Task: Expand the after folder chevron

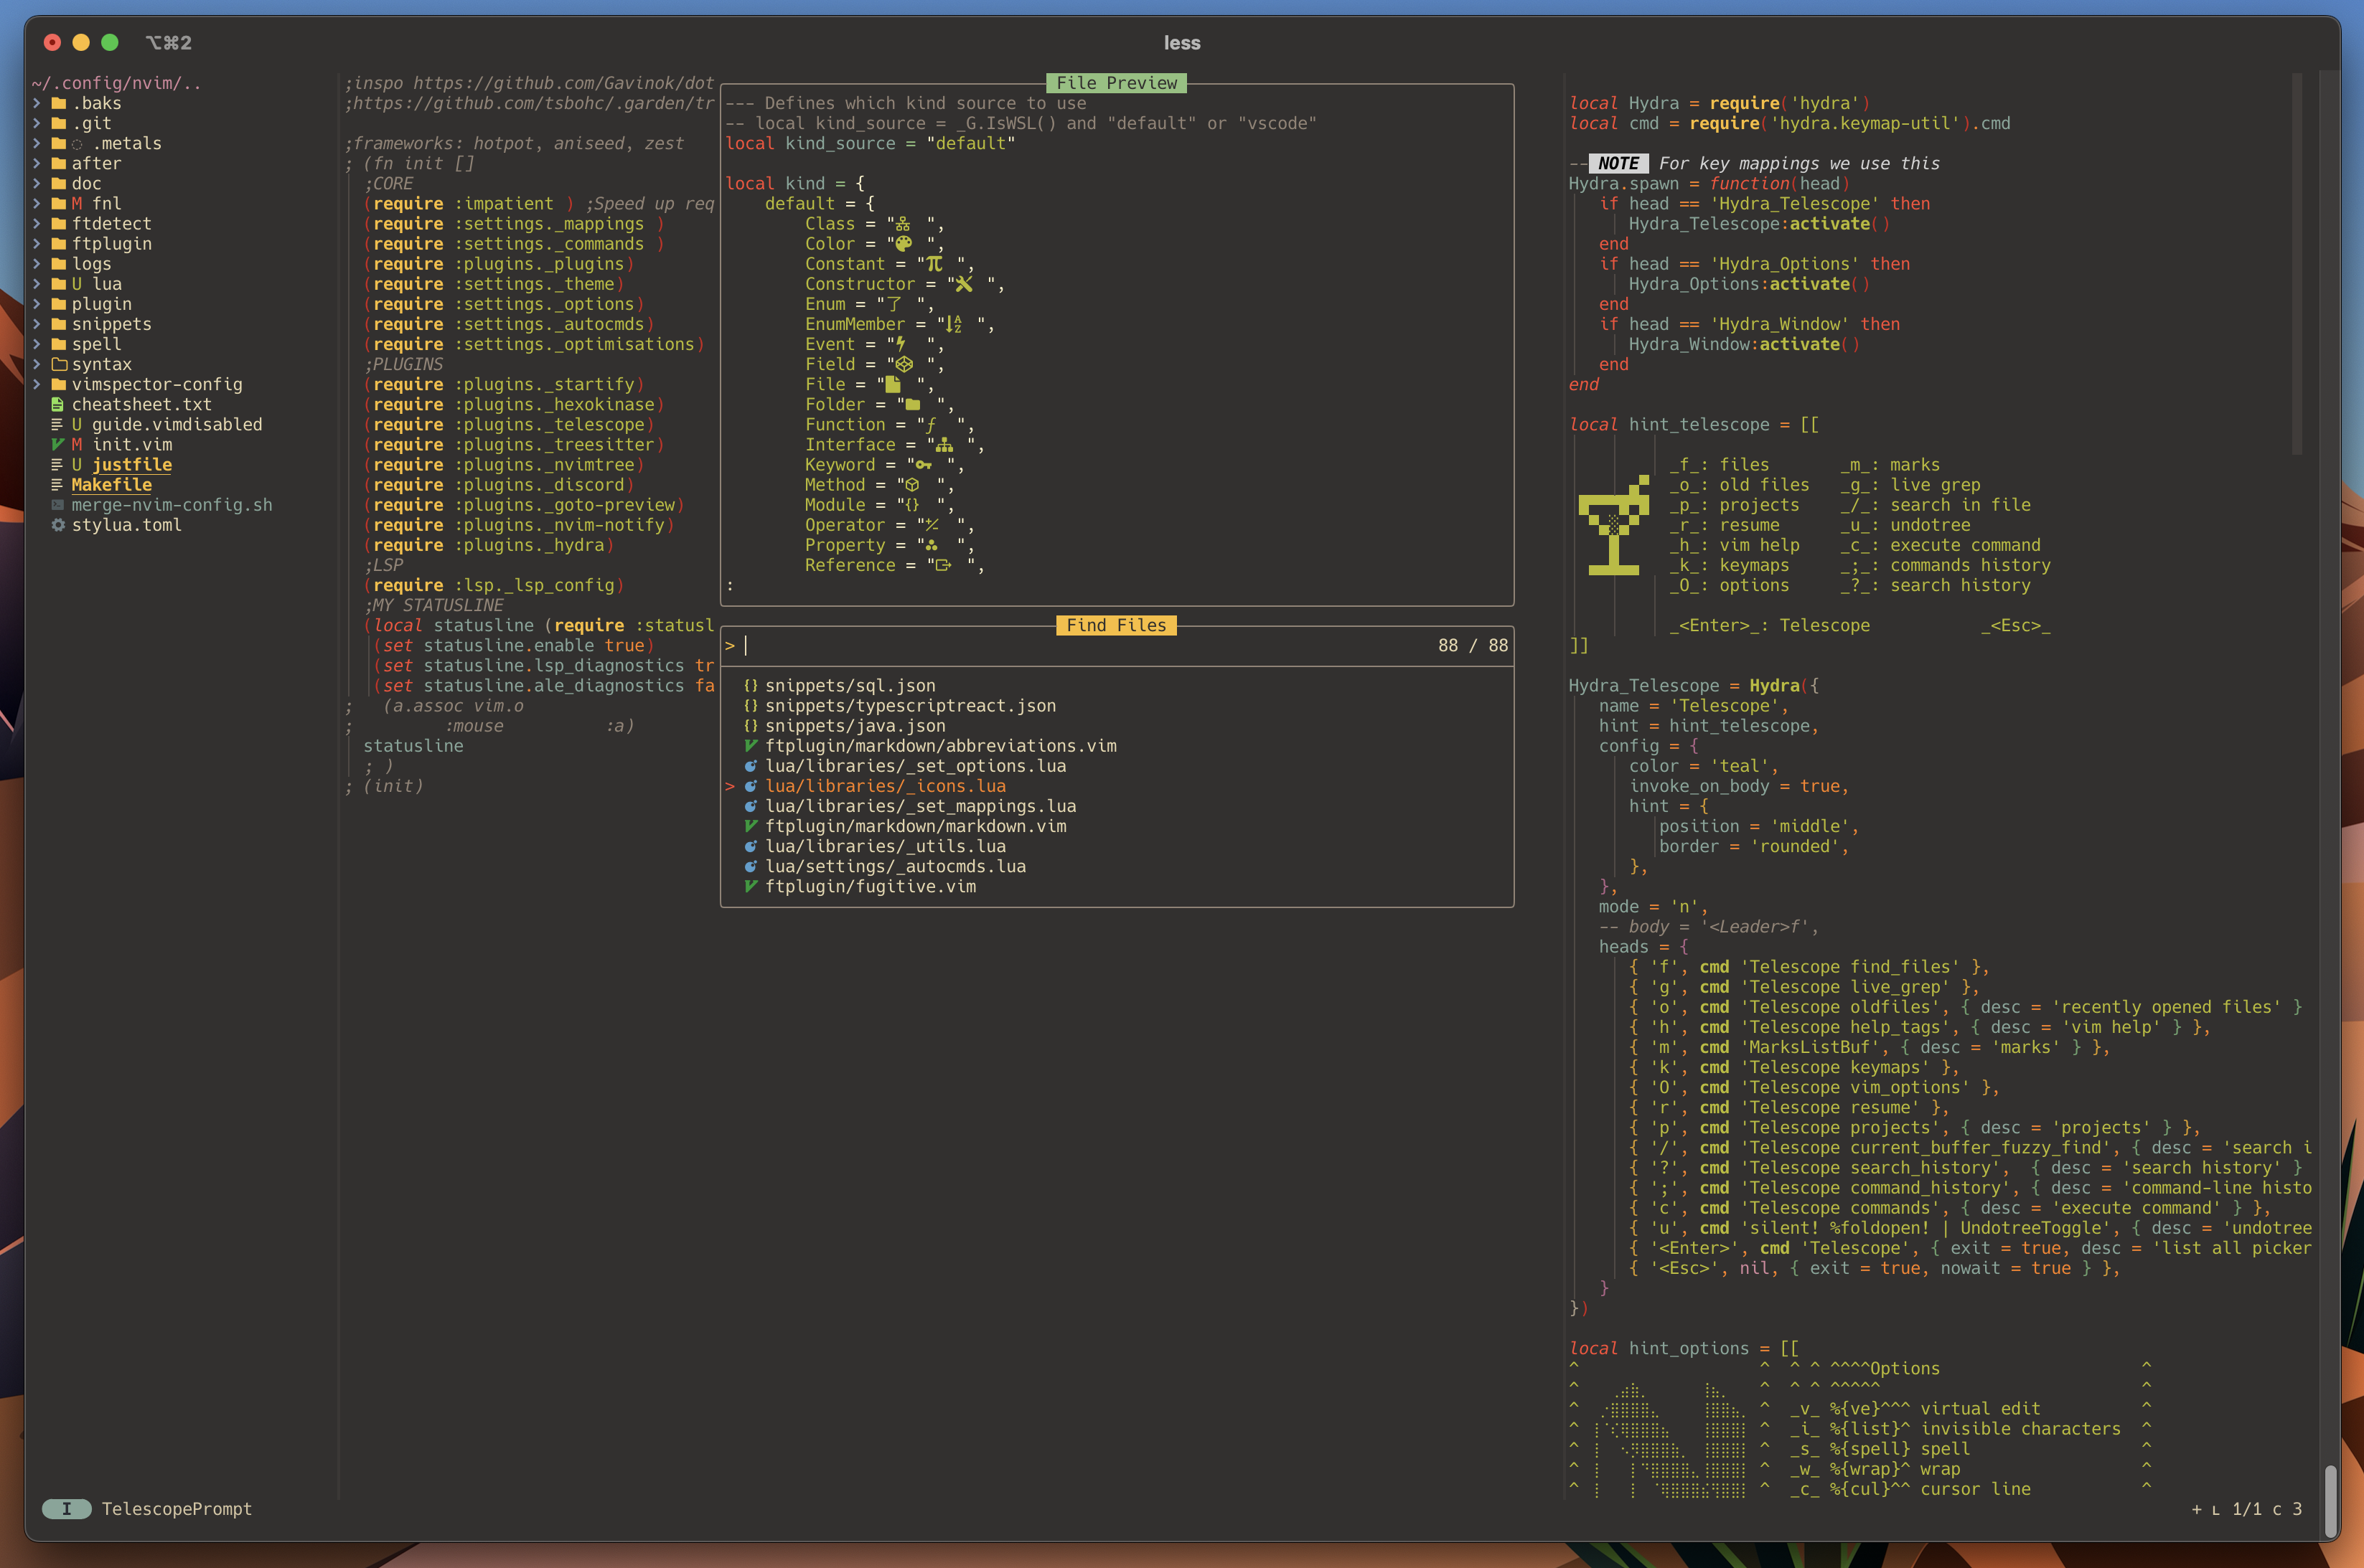Action: pos(37,164)
